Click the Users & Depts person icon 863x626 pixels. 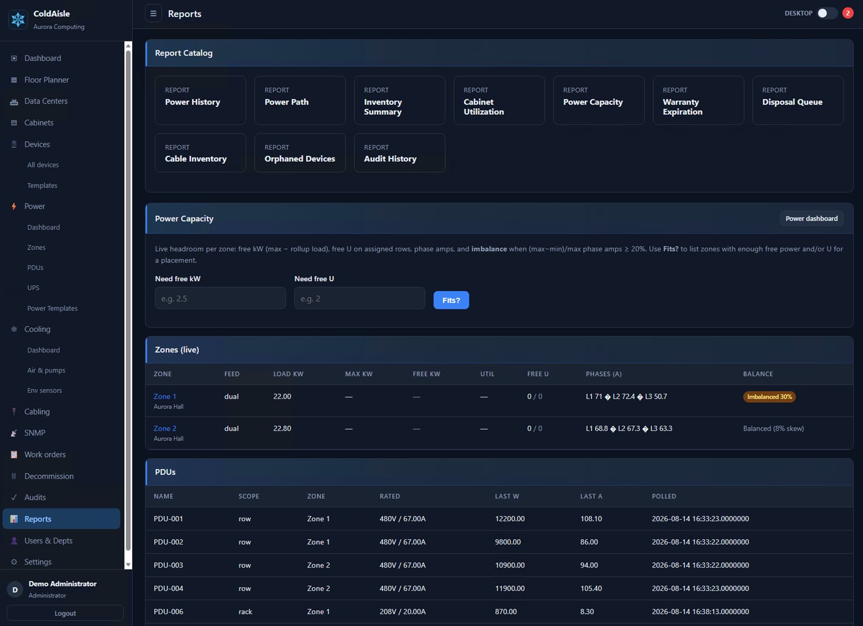click(14, 541)
